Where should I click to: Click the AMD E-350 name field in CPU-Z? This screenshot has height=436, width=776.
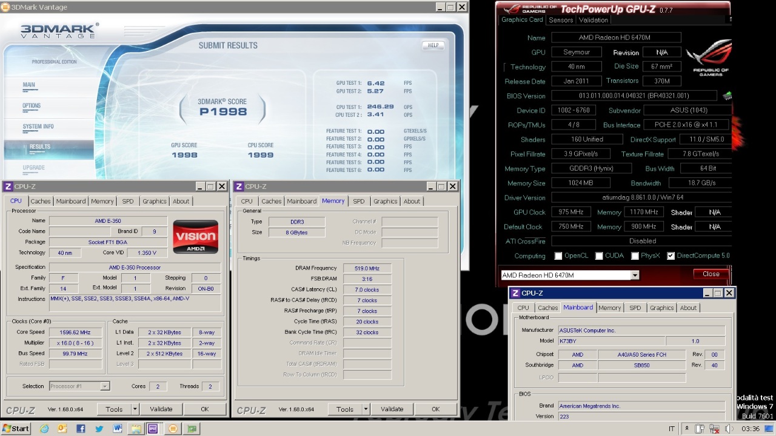click(108, 221)
